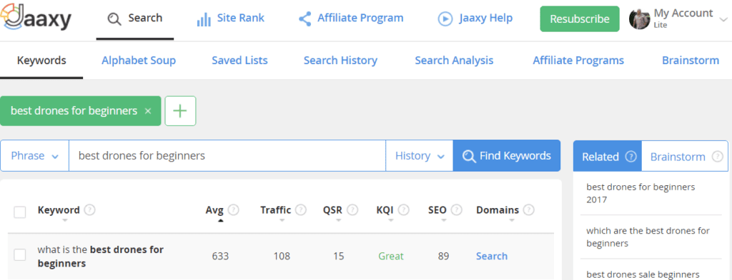Tick the checkbox for 'what is the best drones' row
Screen dimensions: 732x280
[x=19, y=255]
